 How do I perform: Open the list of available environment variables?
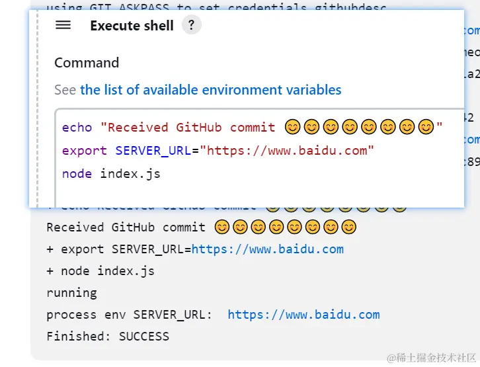(x=211, y=90)
